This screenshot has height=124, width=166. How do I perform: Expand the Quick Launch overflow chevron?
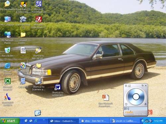[44, 120]
